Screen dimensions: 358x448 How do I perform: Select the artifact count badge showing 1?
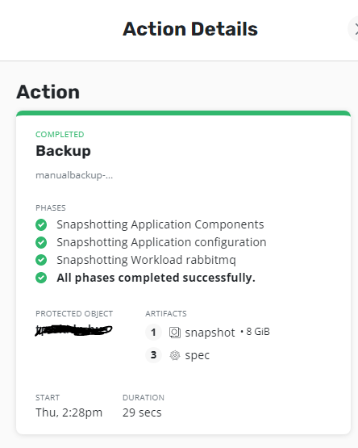point(153,333)
